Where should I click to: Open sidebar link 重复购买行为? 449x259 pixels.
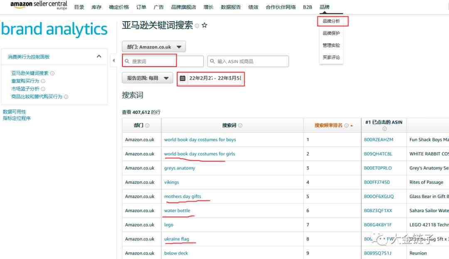coord(25,81)
